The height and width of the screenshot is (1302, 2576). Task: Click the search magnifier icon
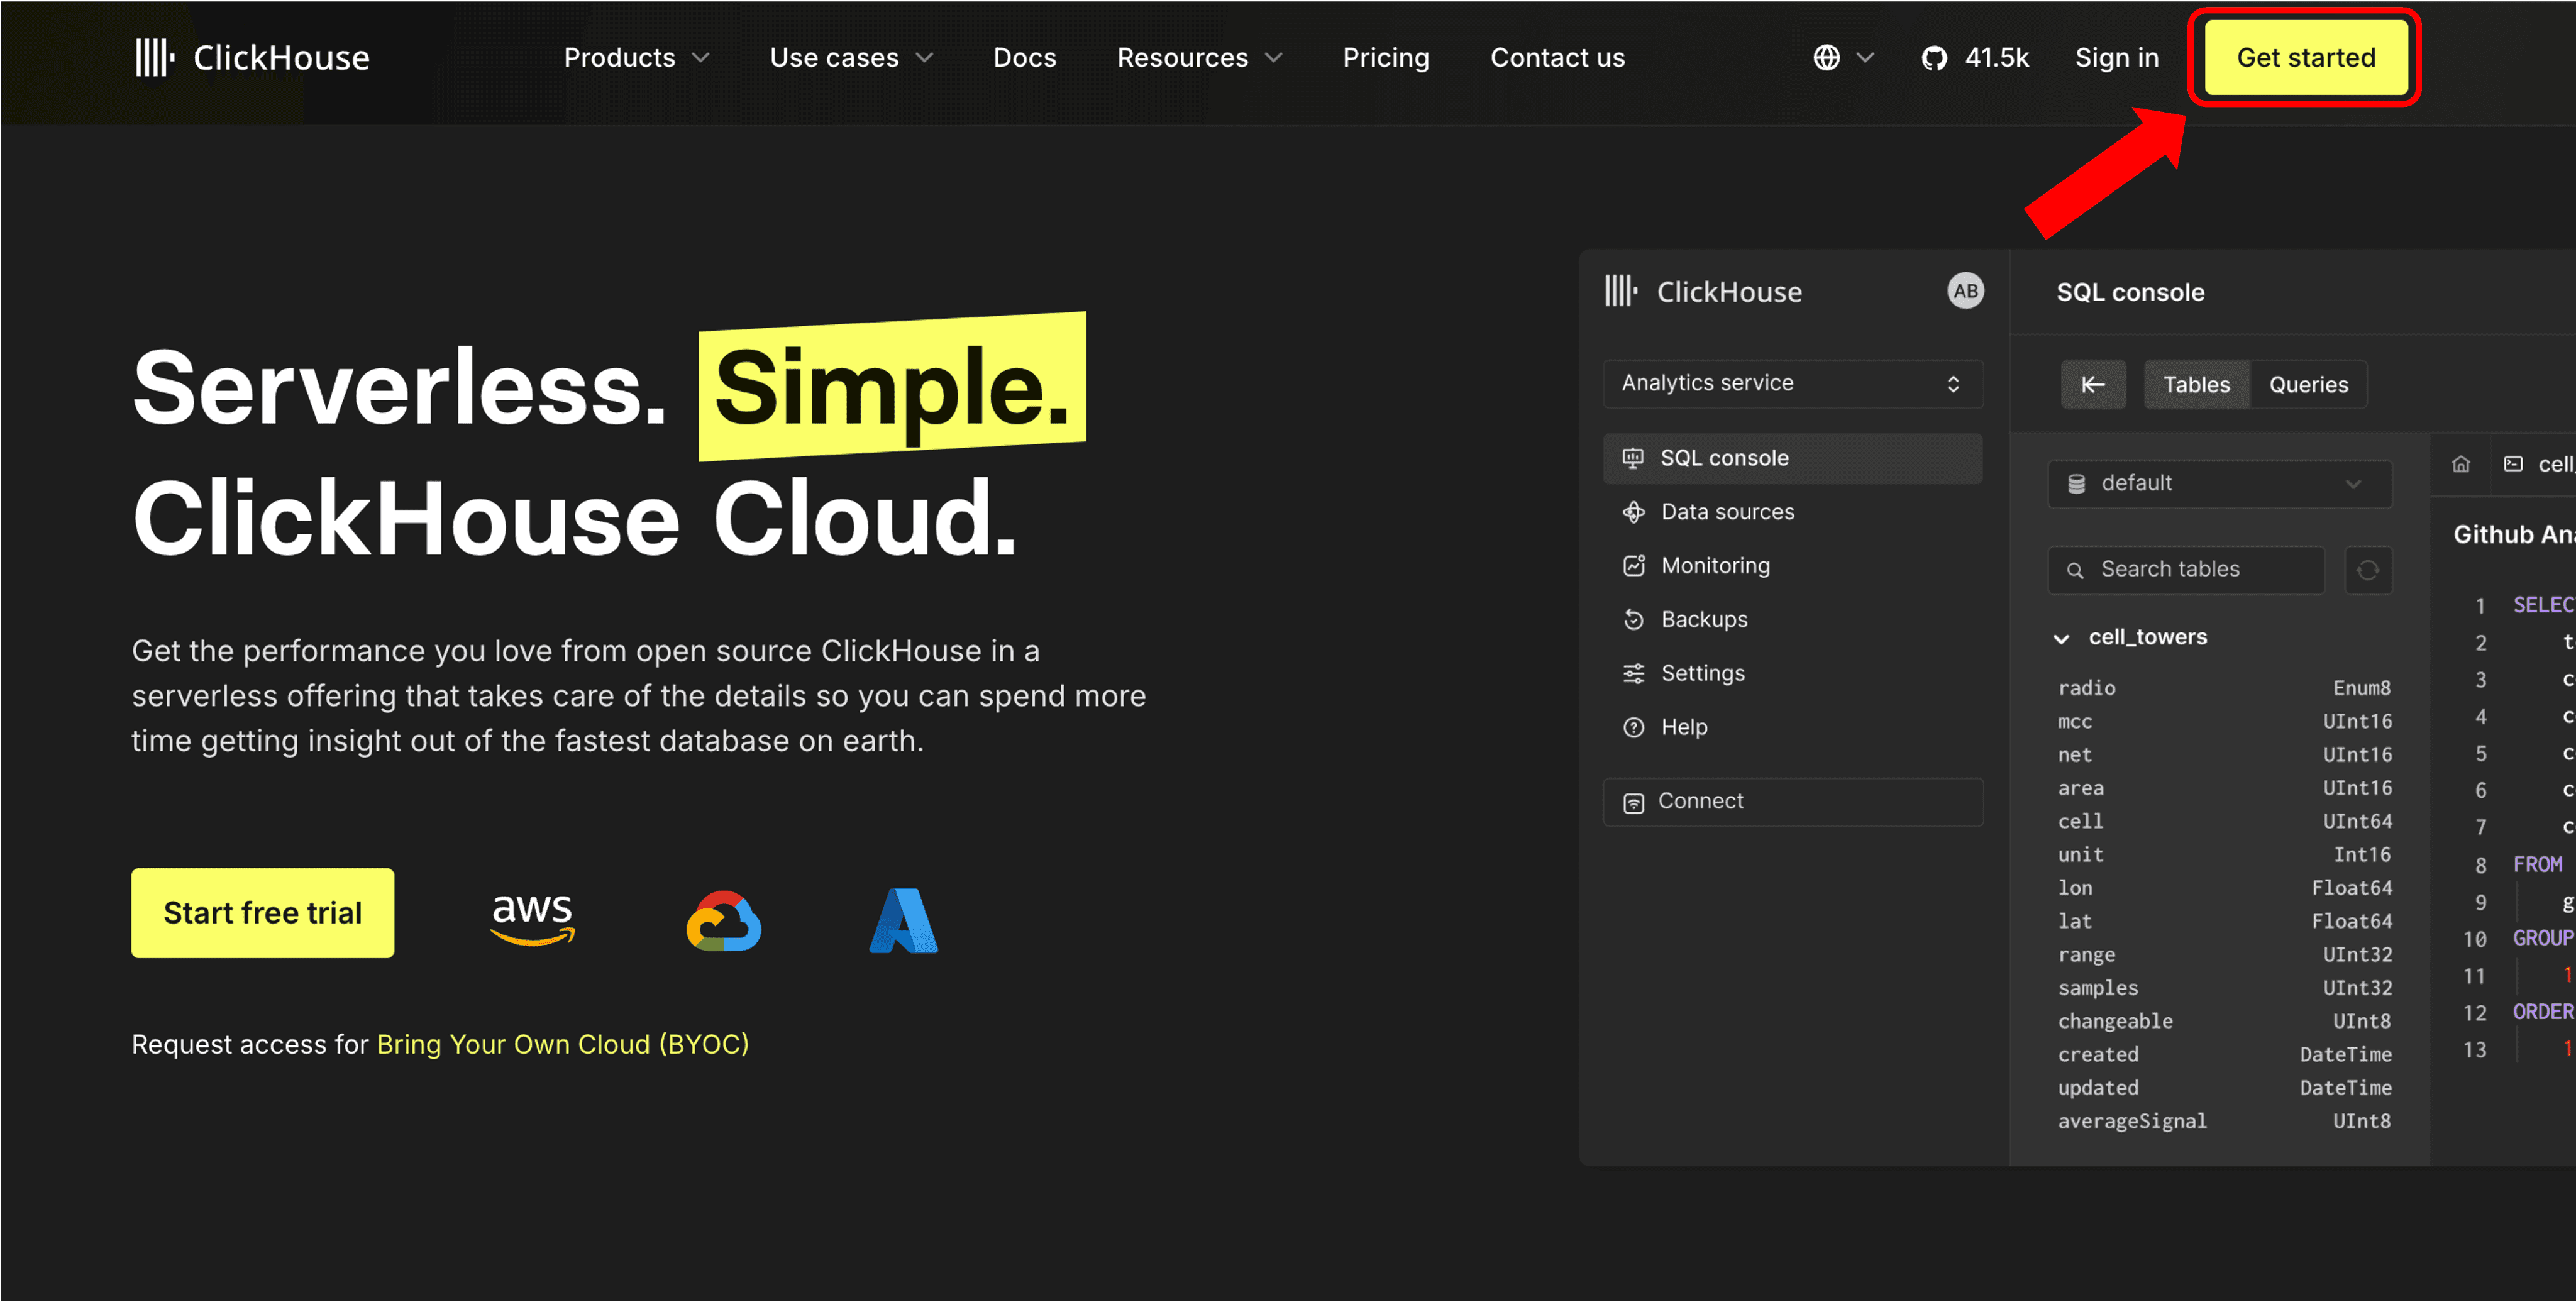click(x=2075, y=570)
